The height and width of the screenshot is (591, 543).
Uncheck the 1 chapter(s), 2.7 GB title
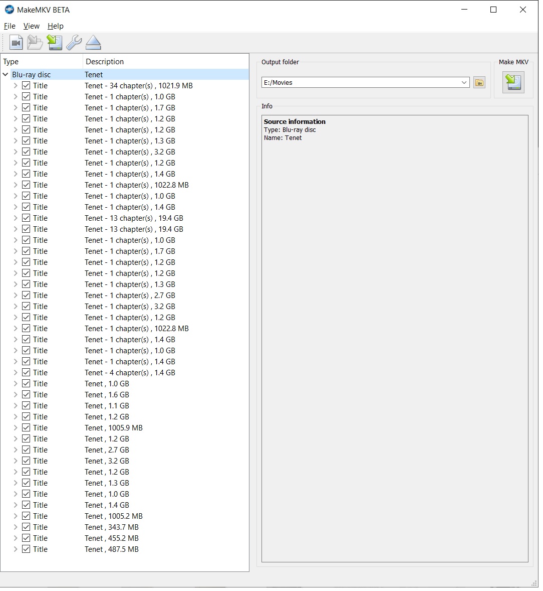[x=26, y=295]
